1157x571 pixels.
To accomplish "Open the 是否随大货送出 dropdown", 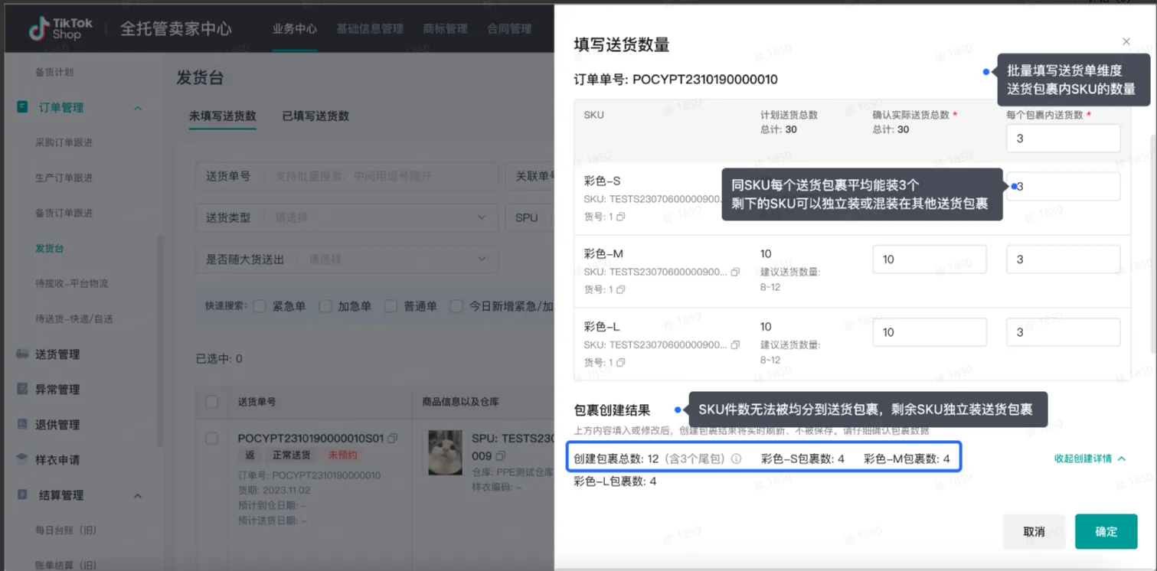I will point(347,259).
